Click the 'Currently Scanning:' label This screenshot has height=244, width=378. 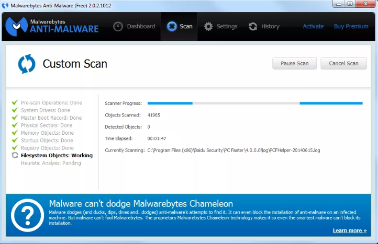click(125, 150)
